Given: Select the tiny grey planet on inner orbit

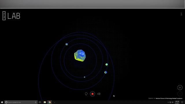Looking at the screenshot, I should (x=84, y=77).
